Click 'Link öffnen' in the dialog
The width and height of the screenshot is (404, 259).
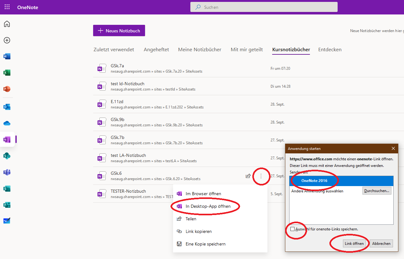tap(354, 243)
